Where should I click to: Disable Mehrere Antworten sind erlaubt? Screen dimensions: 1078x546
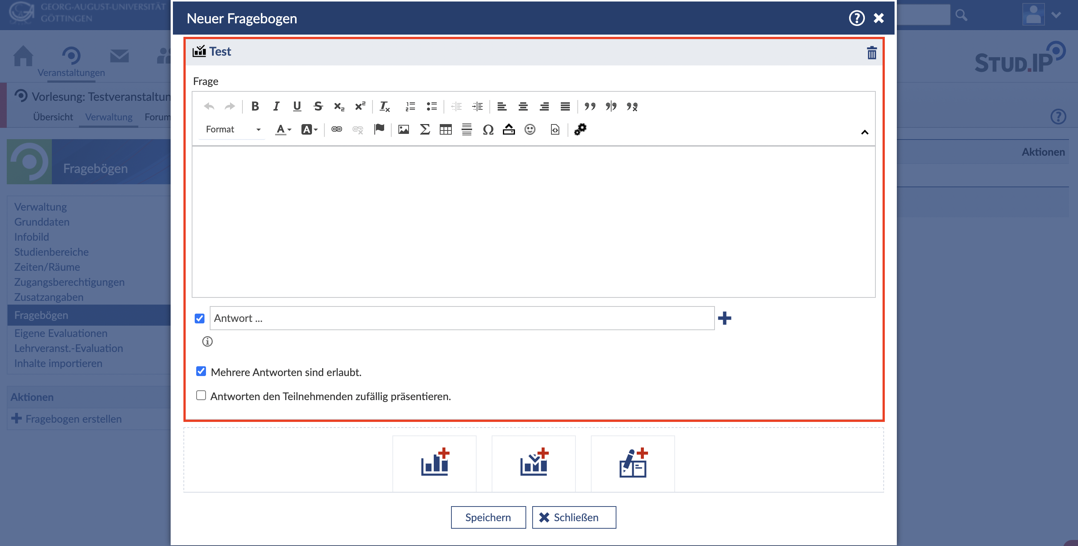[201, 372]
